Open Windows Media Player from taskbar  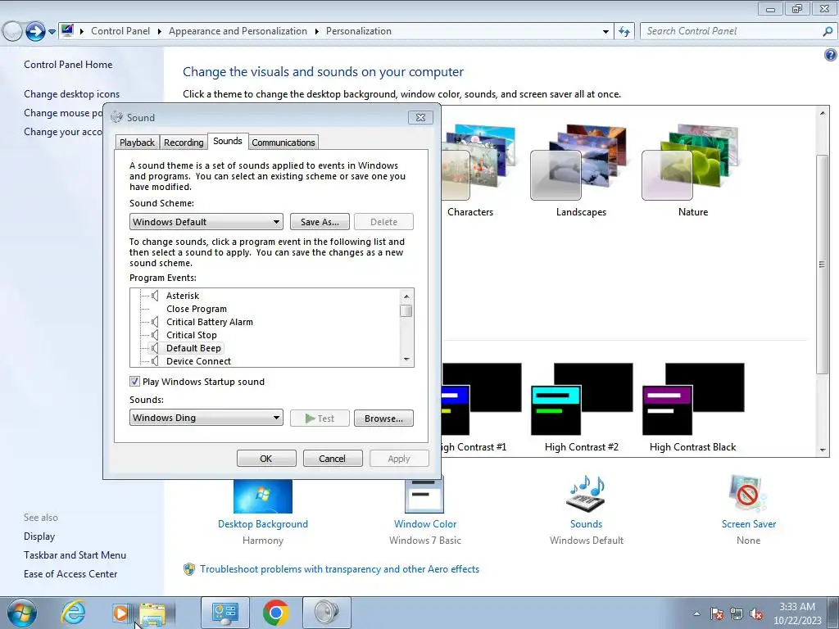pos(120,613)
